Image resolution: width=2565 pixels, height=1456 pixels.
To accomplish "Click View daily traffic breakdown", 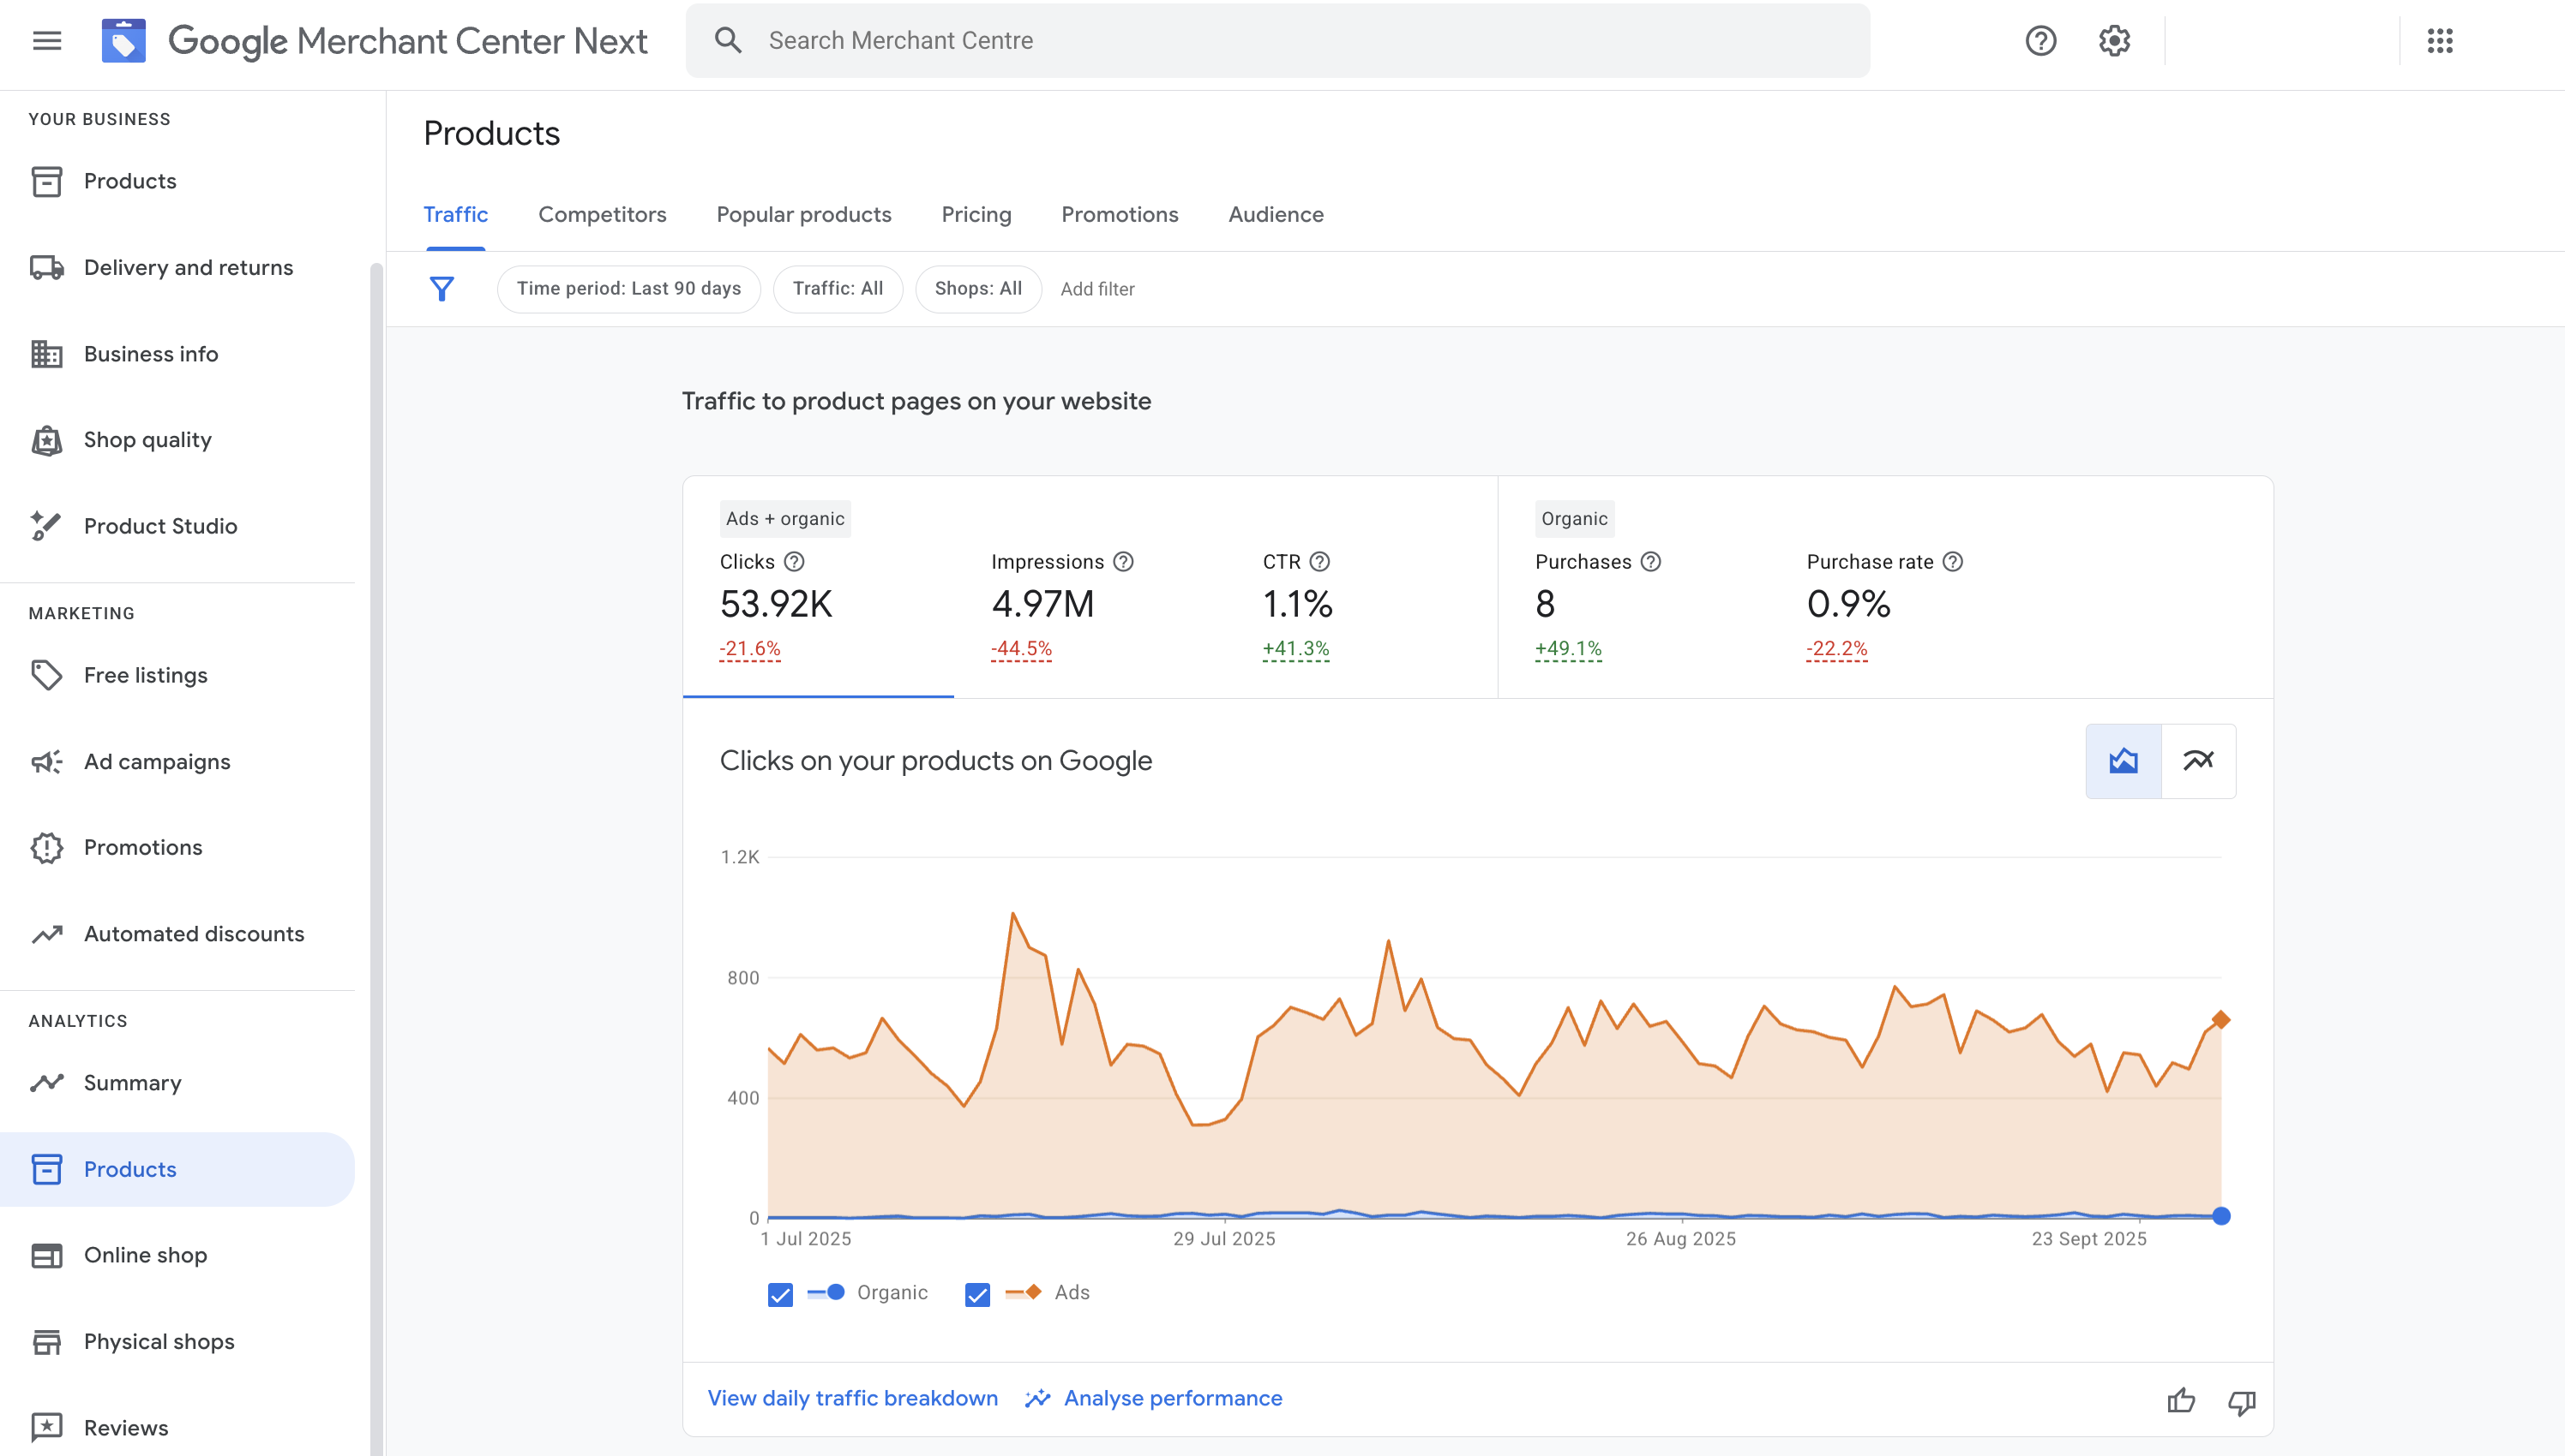I will (x=851, y=1397).
